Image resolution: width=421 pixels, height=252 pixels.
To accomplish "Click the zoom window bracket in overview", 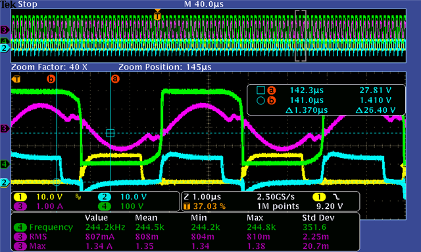I will (x=301, y=36).
